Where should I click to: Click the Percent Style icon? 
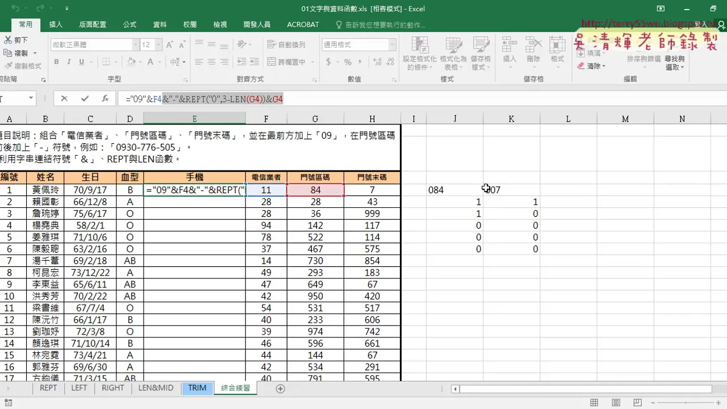(x=348, y=62)
